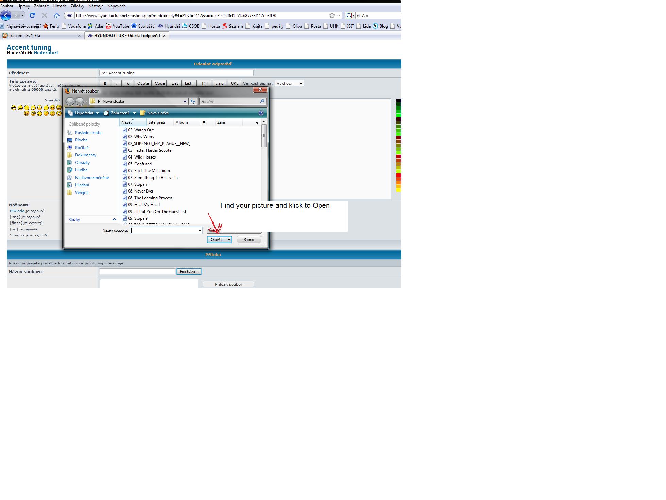Click the Procházet browse button
This screenshot has height=500, width=666.
pos(189,272)
